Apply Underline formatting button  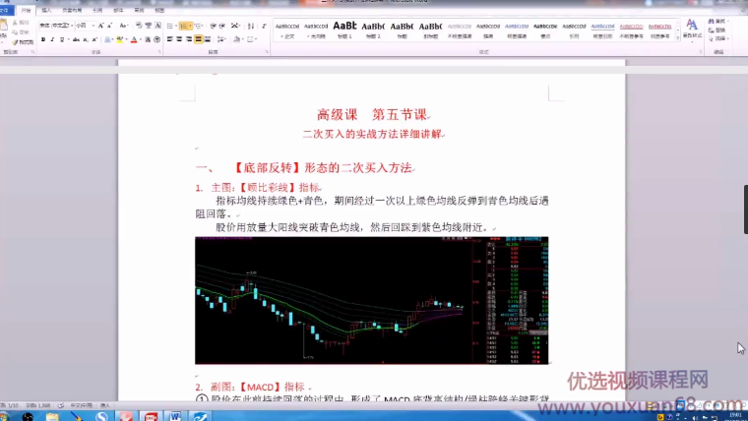click(62, 39)
